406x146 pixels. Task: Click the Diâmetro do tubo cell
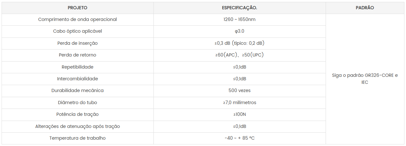point(78,103)
